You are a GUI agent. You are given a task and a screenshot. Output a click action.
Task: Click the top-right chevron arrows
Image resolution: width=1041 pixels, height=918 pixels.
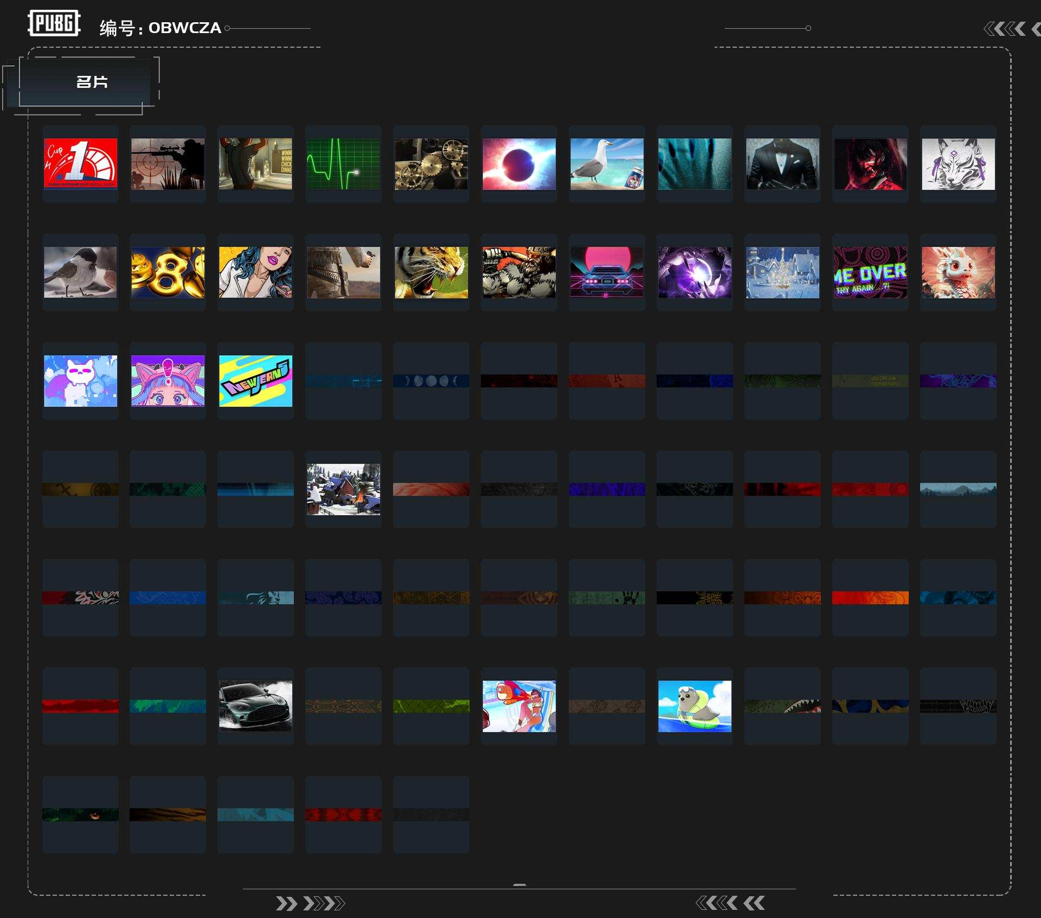point(1012,29)
